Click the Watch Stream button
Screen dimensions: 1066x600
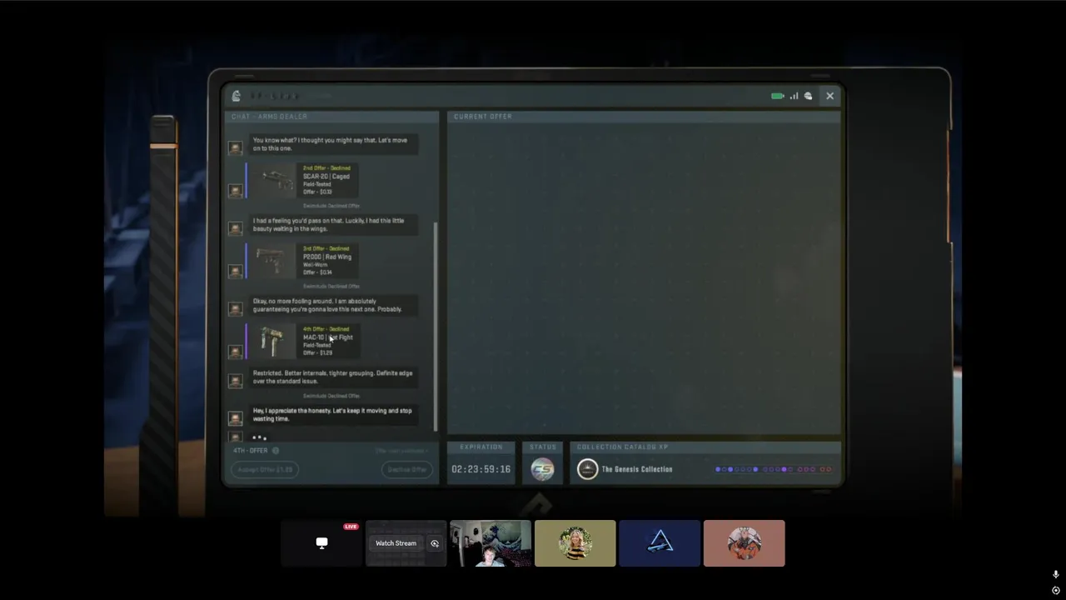click(396, 543)
